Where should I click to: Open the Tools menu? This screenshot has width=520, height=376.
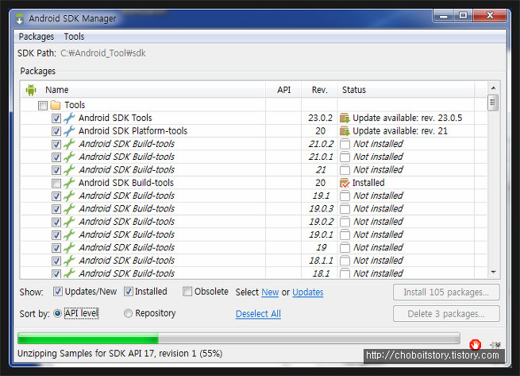tap(74, 37)
